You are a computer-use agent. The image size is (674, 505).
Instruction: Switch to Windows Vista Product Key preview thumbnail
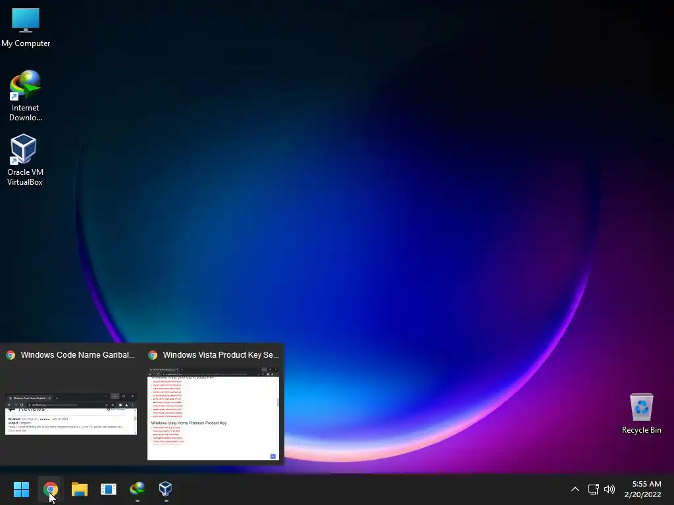[x=213, y=414]
